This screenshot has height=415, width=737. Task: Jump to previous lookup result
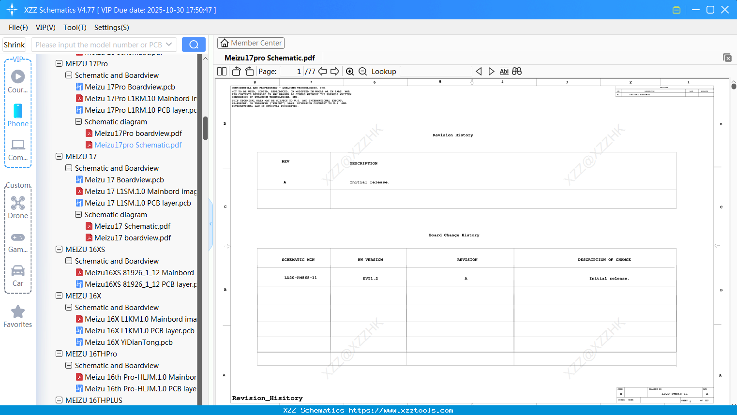(x=479, y=72)
